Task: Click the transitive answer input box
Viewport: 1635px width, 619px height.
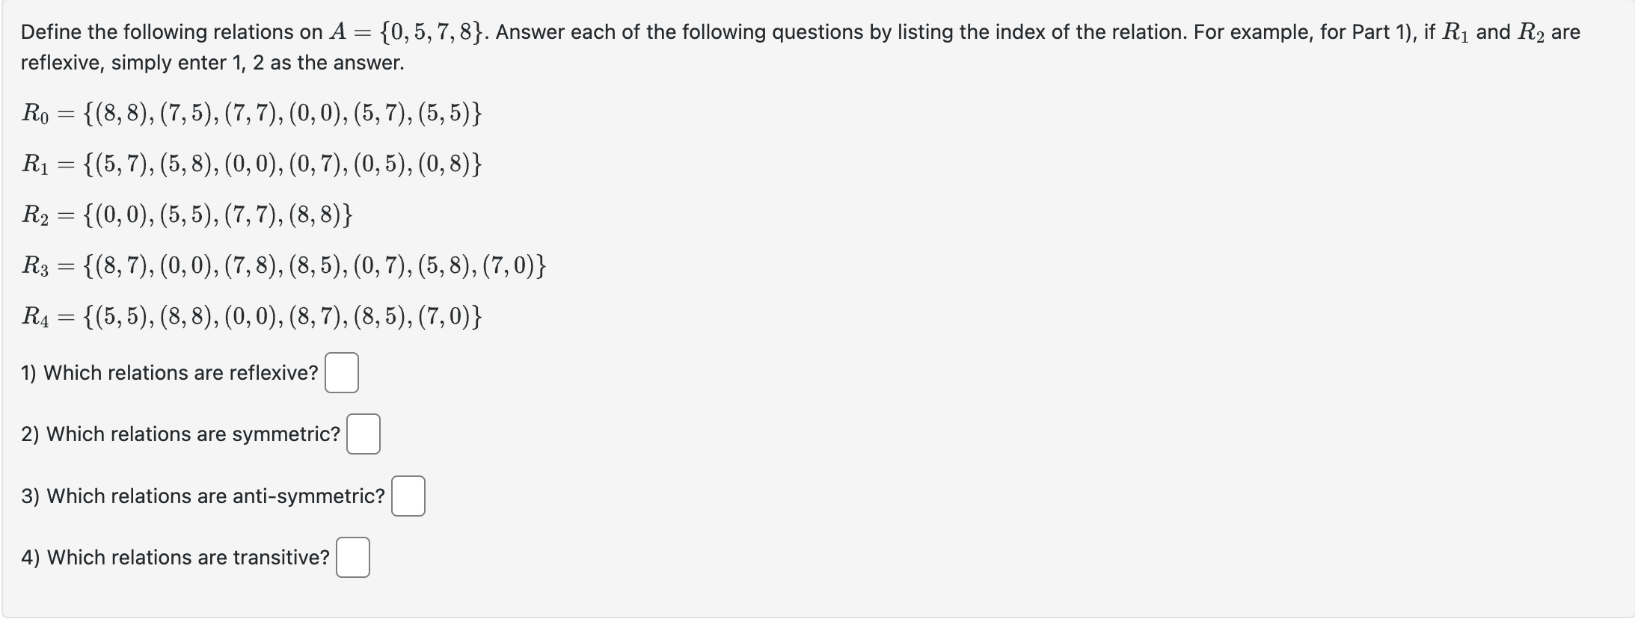Action: [354, 557]
